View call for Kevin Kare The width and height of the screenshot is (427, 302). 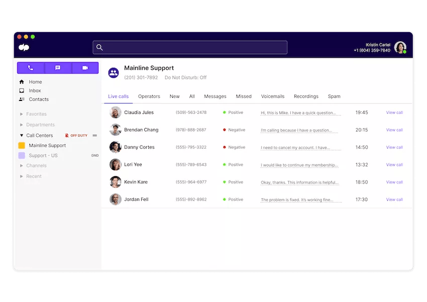(394, 182)
